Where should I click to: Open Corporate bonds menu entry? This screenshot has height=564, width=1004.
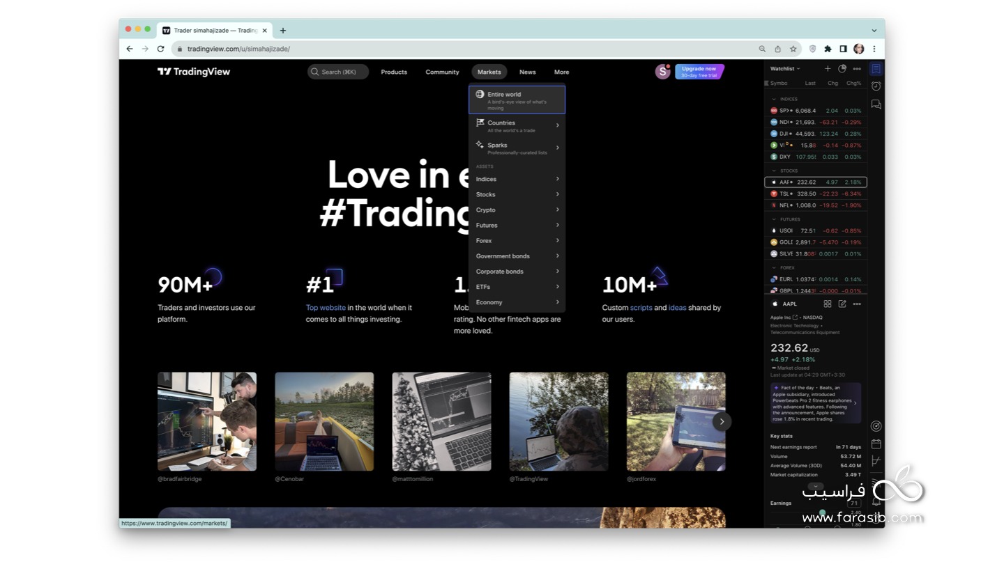click(517, 272)
